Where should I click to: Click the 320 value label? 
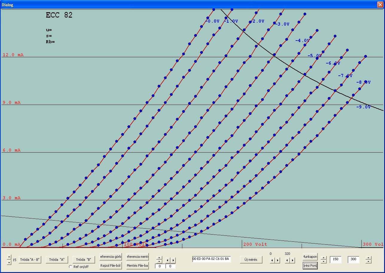pyautogui.click(x=287, y=254)
